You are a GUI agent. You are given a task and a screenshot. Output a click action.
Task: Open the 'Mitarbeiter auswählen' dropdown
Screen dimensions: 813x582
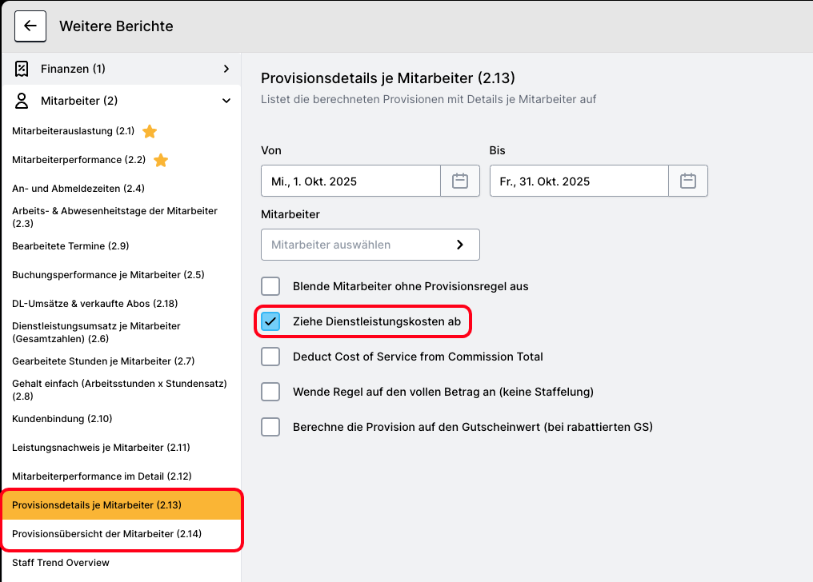370,245
